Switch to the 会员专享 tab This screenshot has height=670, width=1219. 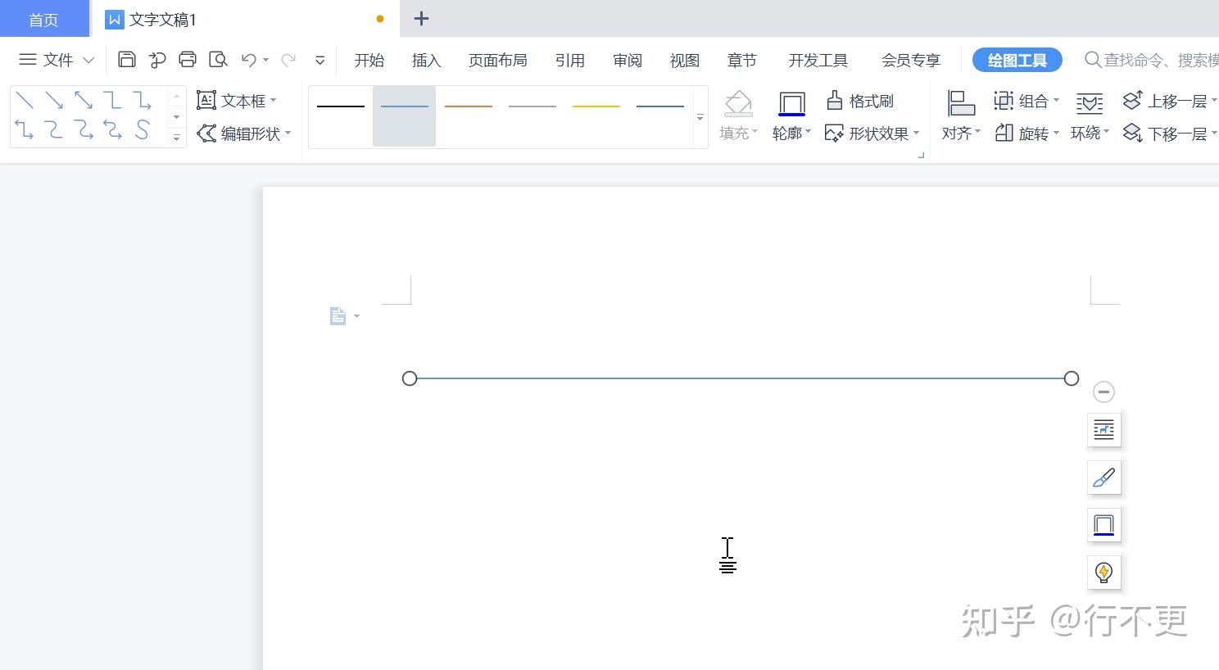(911, 60)
